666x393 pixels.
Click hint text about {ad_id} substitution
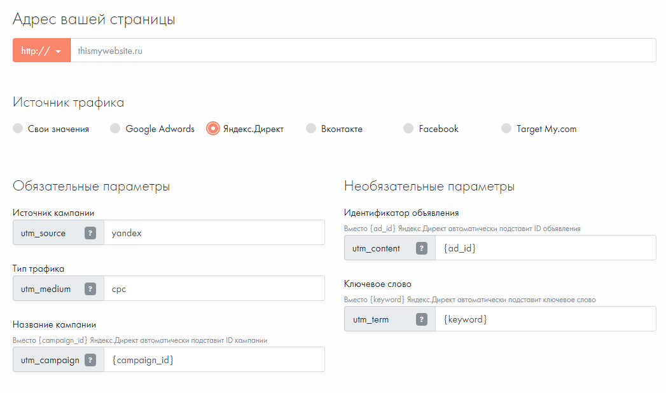coord(462,229)
